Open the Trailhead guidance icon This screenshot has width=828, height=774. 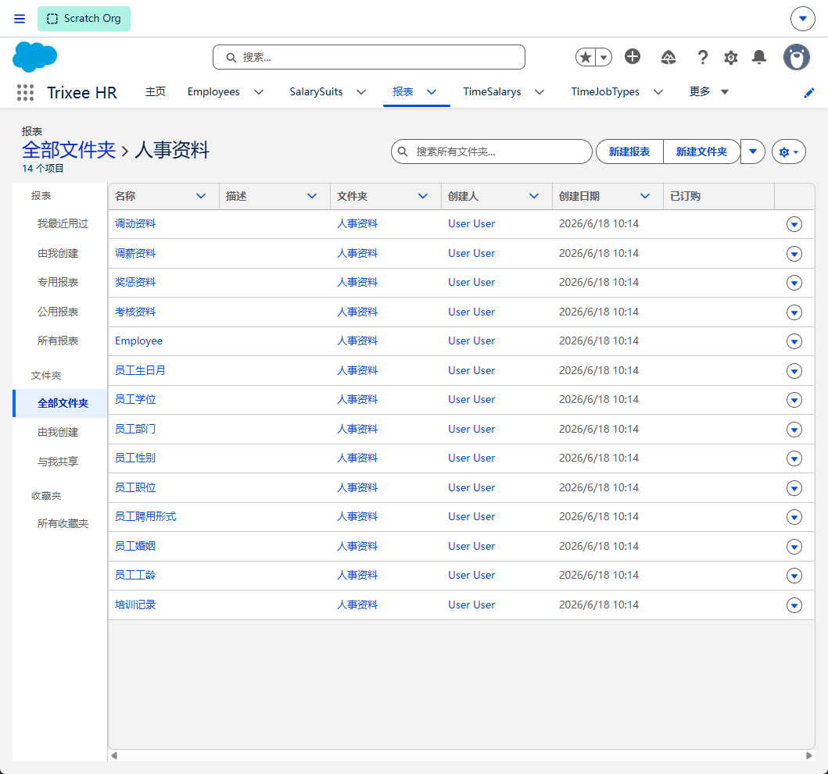pyautogui.click(x=668, y=57)
